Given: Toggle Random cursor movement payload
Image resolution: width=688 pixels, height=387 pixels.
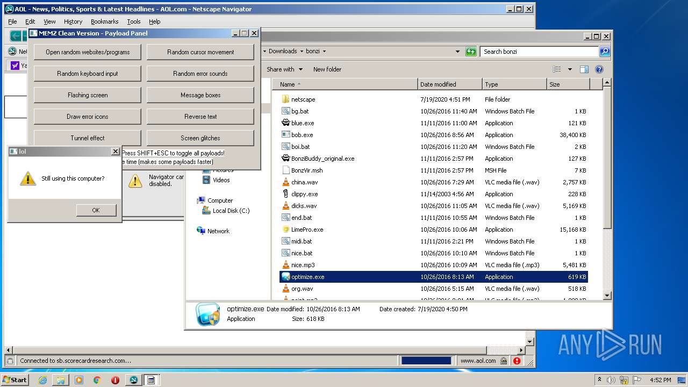Looking at the screenshot, I should coord(200,52).
